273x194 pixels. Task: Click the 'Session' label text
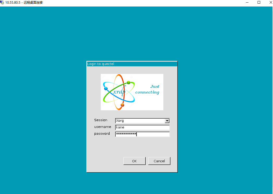pyautogui.click(x=101, y=120)
